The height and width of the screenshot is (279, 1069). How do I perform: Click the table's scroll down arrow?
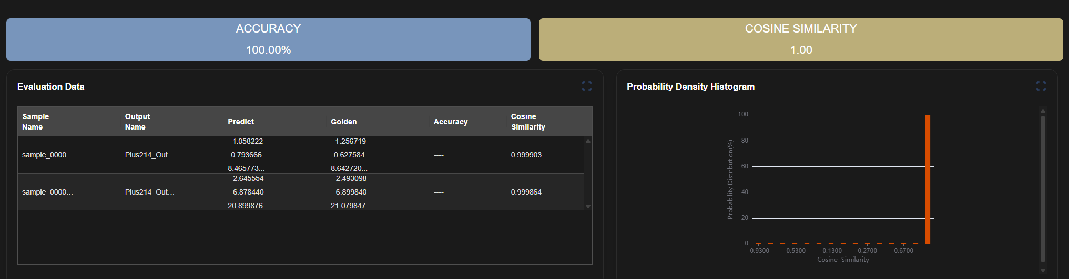[588, 206]
